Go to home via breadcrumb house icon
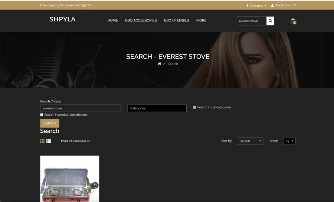Image resolution: width=334 pixels, height=202 pixels. 159,64
